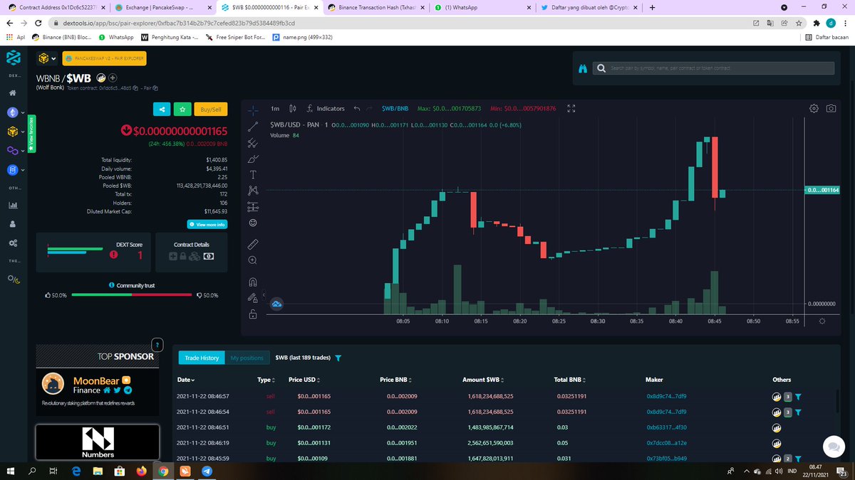
Task: Open candle chart style selector
Action: coord(293,109)
